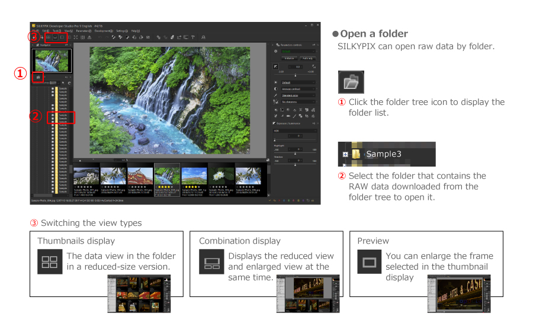Adjust the Shadow slider
This screenshot has height=332, width=533.
click(x=296, y=165)
